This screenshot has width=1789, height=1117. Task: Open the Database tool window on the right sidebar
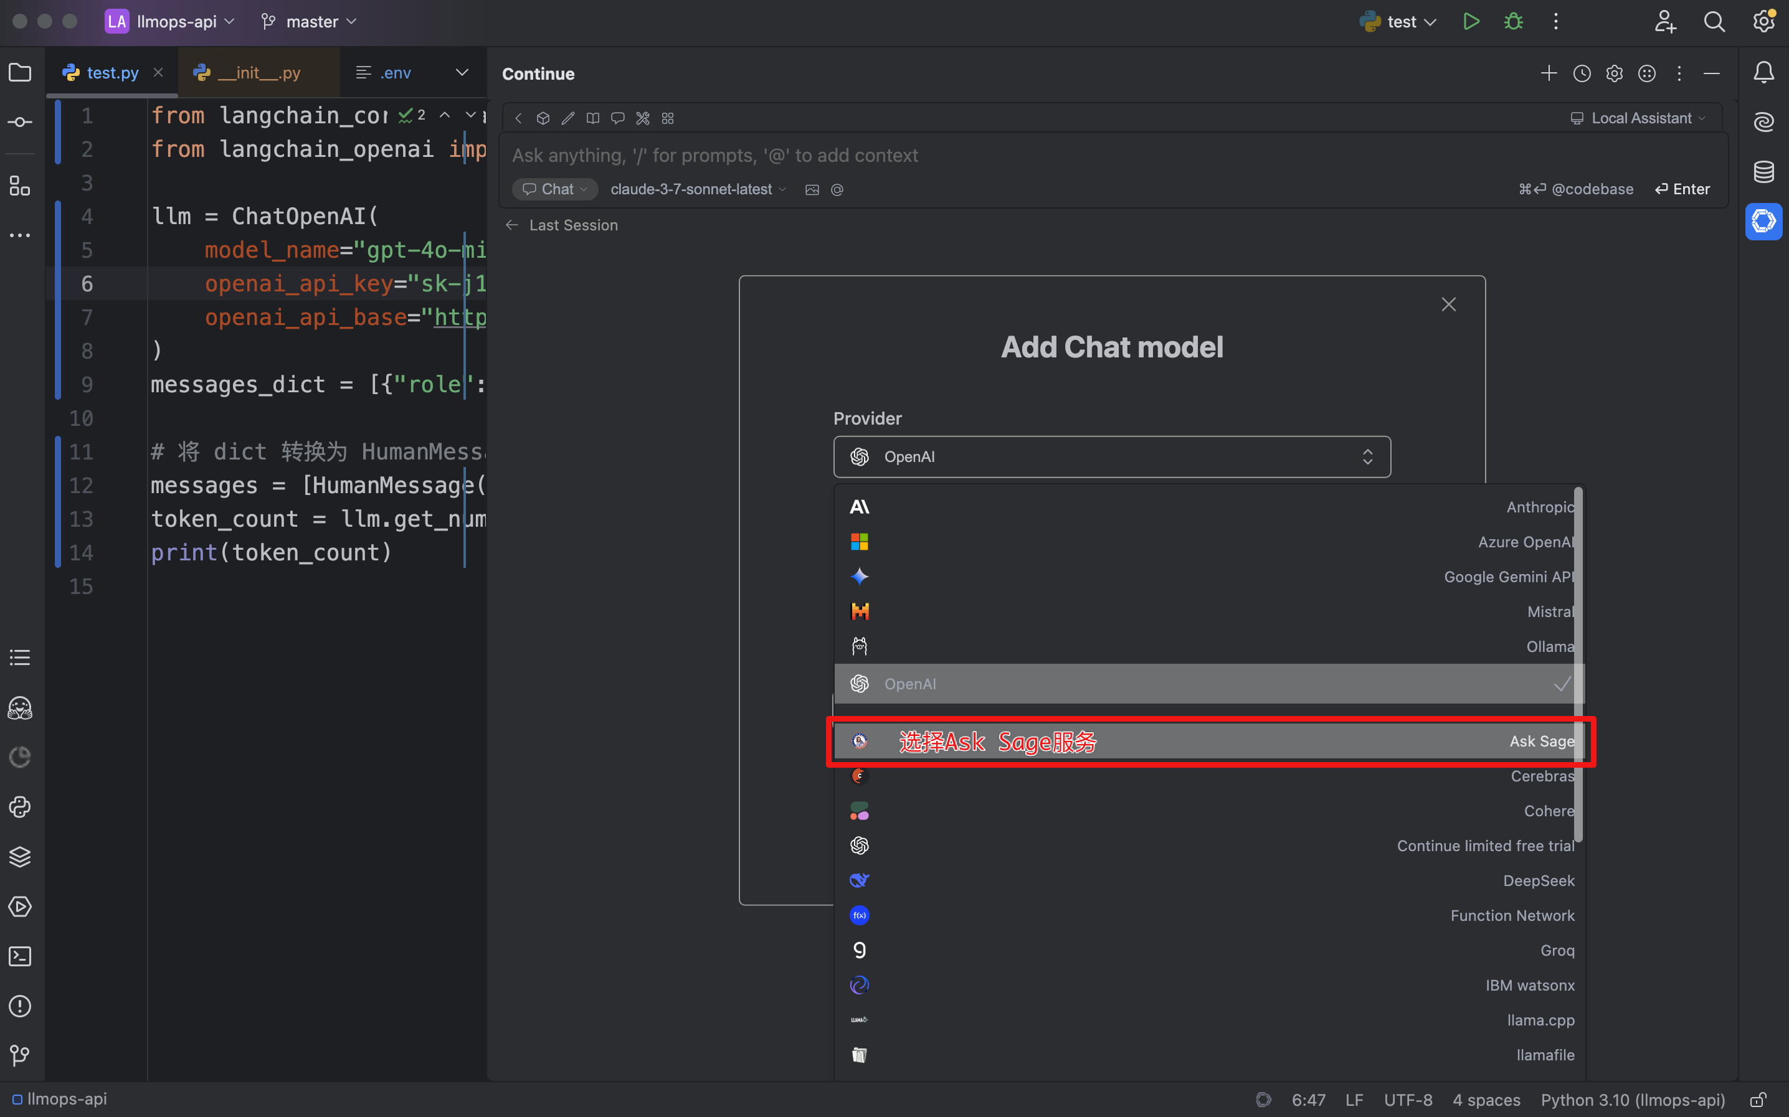[1763, 172]
